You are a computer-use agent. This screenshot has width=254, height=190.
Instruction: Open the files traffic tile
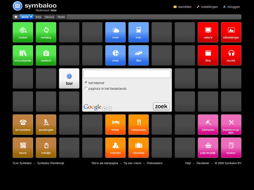pyautogui.click(x=138, y=55)
